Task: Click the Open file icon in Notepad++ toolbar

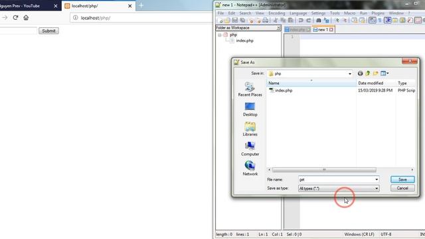Action: 227,21
